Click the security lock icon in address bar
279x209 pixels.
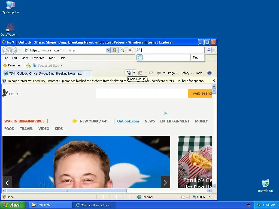(x=115, y=50)
